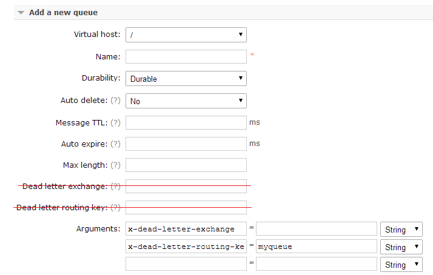The height and width of the screenshot is (275, 433).
Task: Open the Virtual host dropdown
Action: click(186, 35)
